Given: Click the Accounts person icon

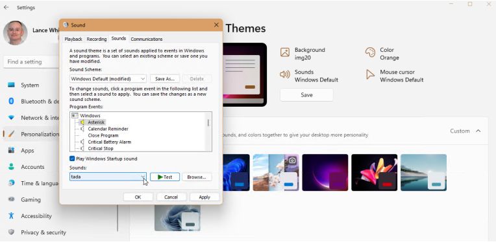Looking at the screenshot, I should click(12, 167).
